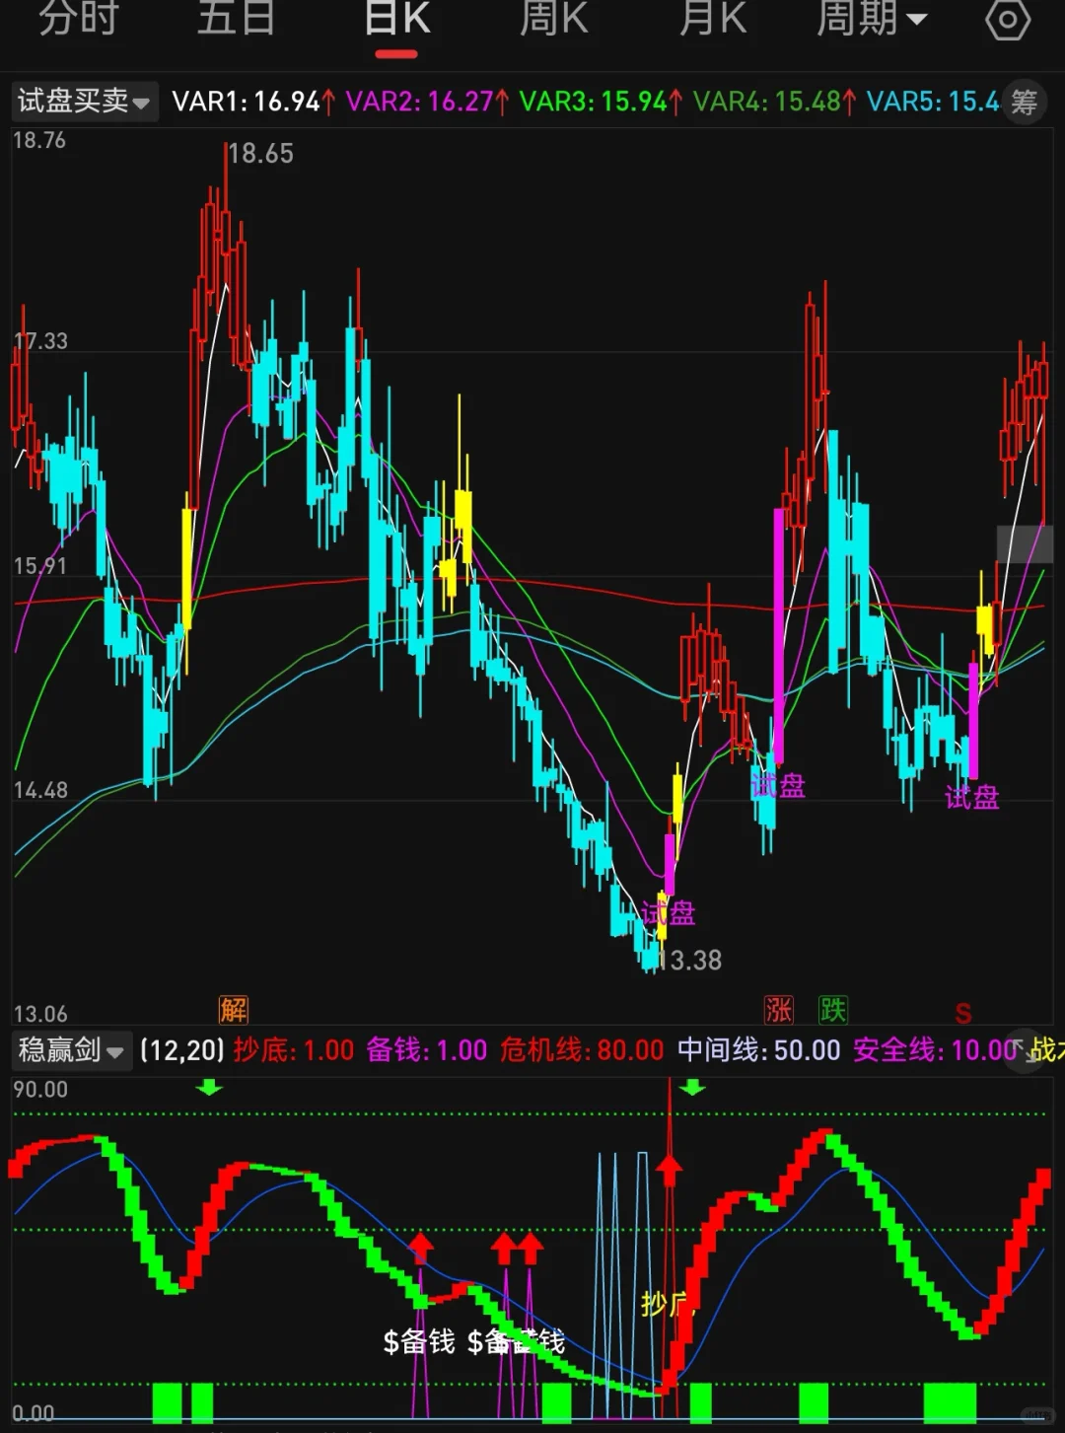
Task: Tap the red S signal marker
Action: point(963,1013)
